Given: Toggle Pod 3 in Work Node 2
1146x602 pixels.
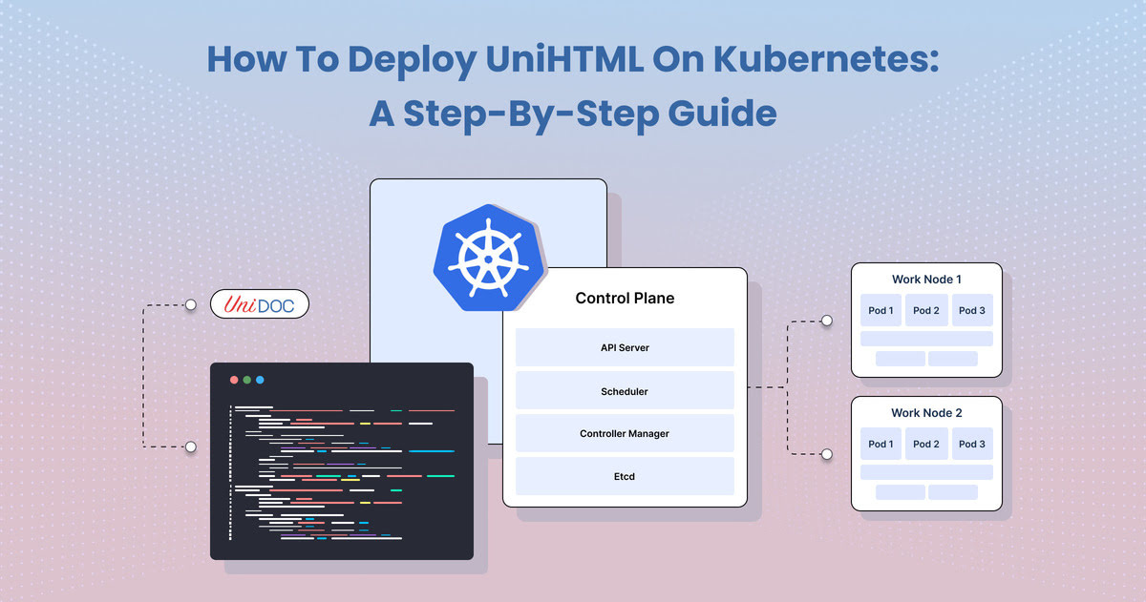Looking at the screenshot, I should [971, 444].
